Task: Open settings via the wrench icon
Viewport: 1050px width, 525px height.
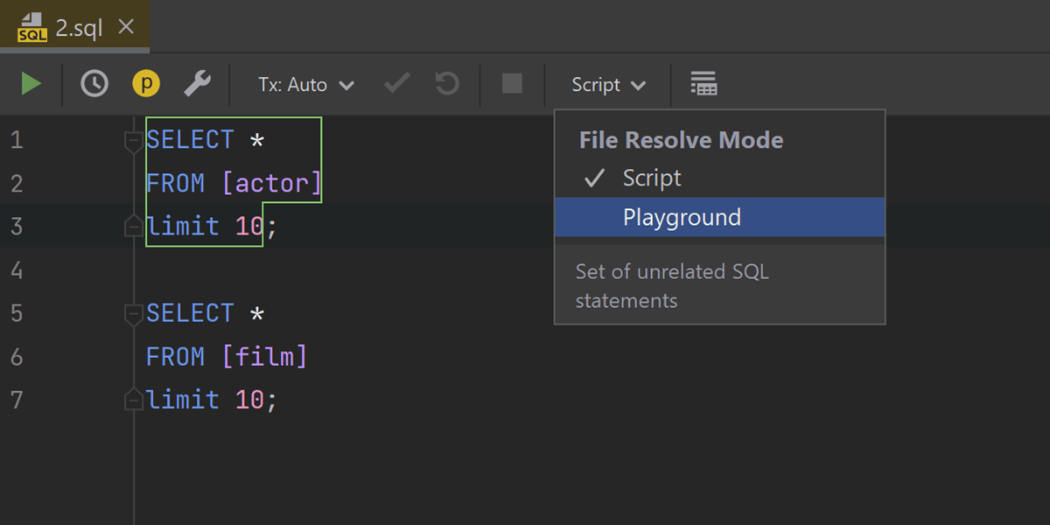Action: [x=197, y=84]
